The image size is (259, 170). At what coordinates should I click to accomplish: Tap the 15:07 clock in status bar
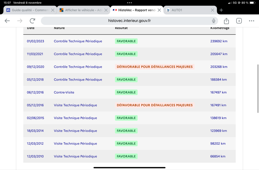[x=7, y=3]
